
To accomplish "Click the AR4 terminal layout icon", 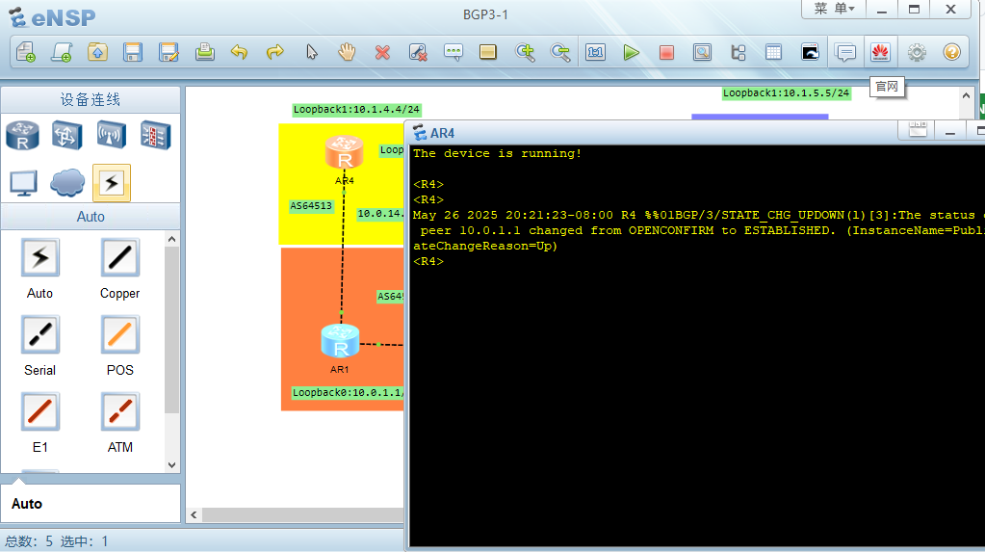I will tap(918, 131).
